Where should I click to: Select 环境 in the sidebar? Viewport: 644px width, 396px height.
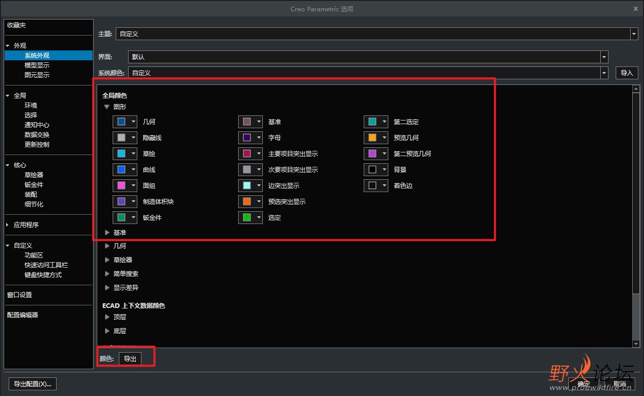click(x=31, y=106)
